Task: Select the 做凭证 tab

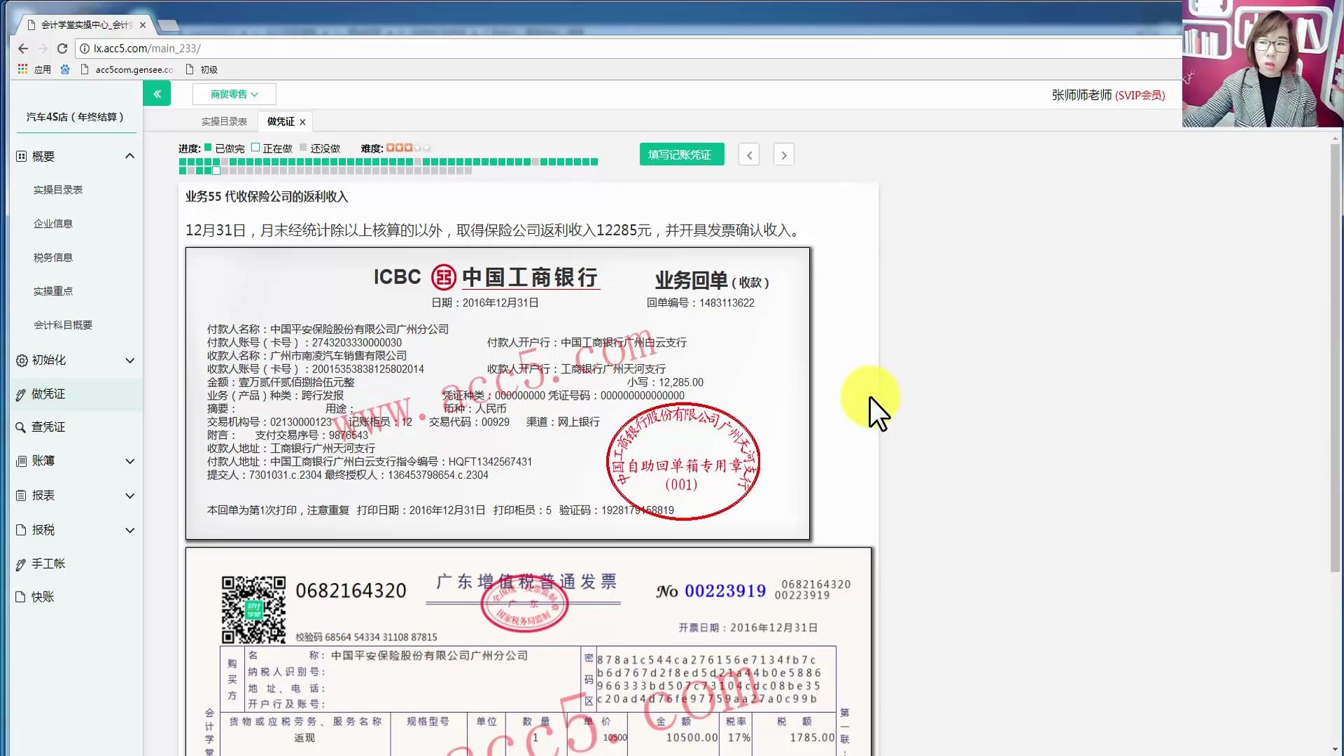Action: coord(279,121)
